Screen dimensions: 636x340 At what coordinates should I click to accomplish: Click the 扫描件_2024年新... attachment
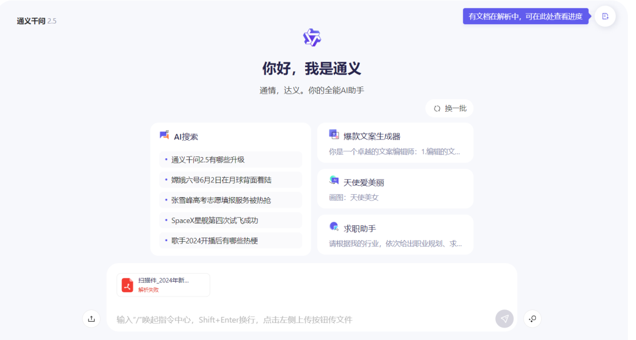pyautogui.click(x=164, y=285)
